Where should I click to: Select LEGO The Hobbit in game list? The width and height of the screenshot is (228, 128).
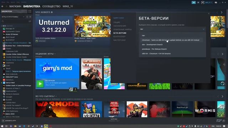[x=13, y=105]
